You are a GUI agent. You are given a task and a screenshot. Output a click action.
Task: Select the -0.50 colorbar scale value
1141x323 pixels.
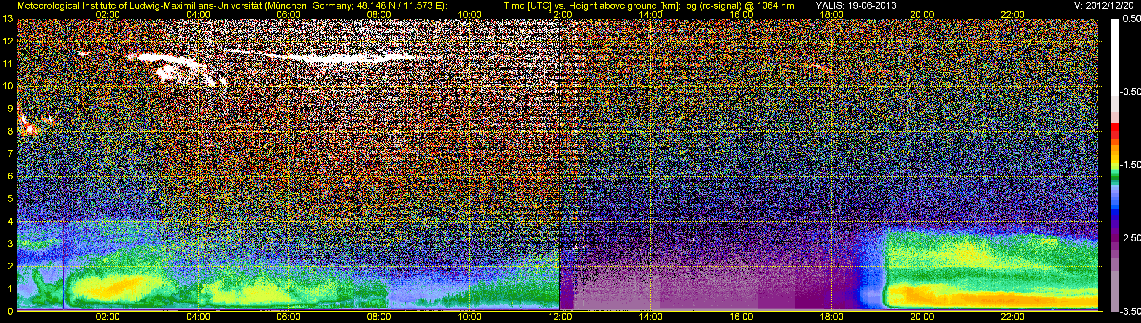coord(1130,92)
